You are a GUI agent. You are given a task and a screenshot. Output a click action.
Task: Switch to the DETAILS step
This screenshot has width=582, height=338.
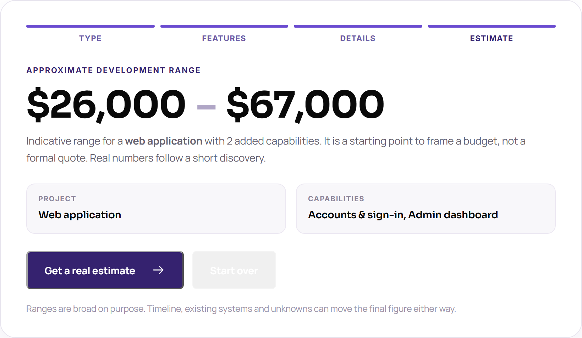[x=358, y=38]
